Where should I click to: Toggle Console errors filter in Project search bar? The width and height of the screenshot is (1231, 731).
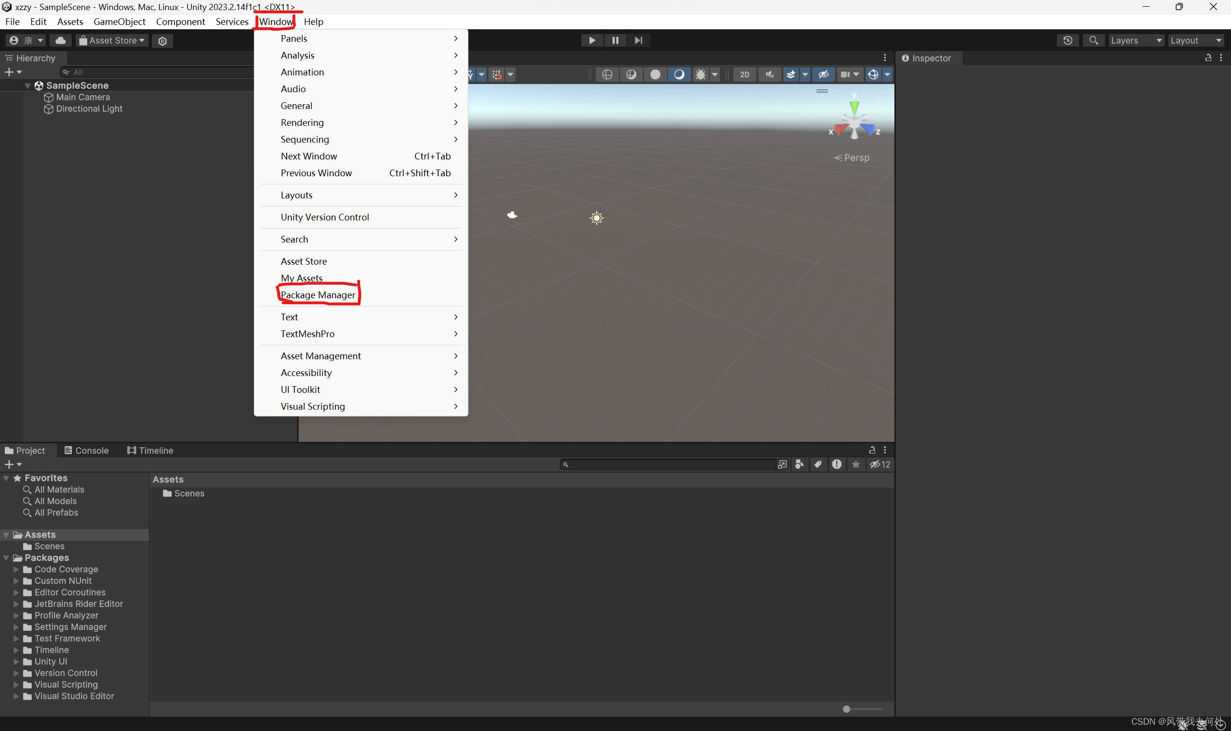(837, 464)
